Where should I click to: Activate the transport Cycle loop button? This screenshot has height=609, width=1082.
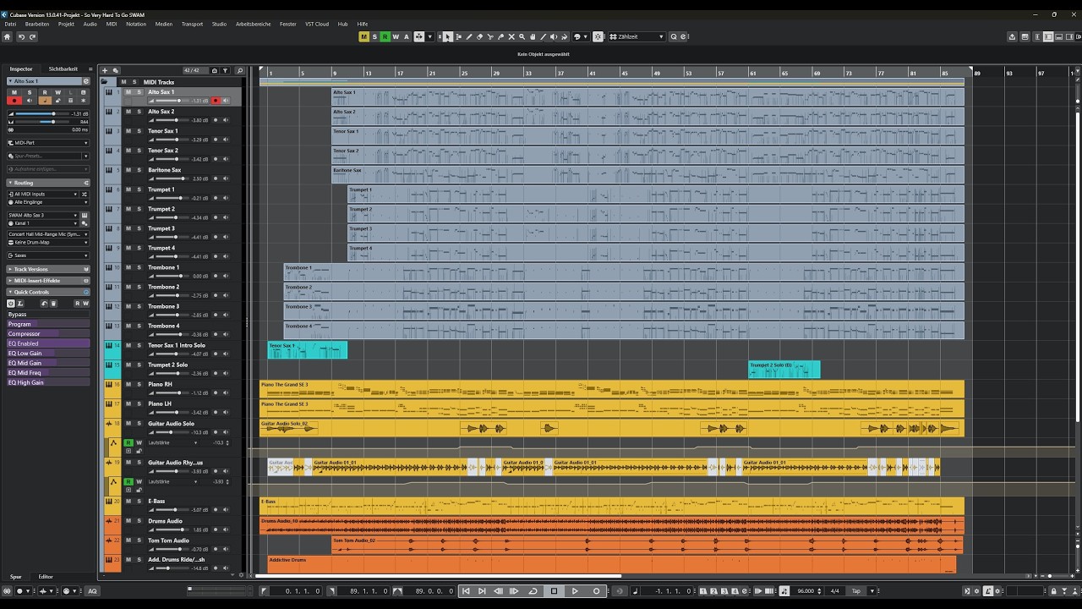click(533, 591)
